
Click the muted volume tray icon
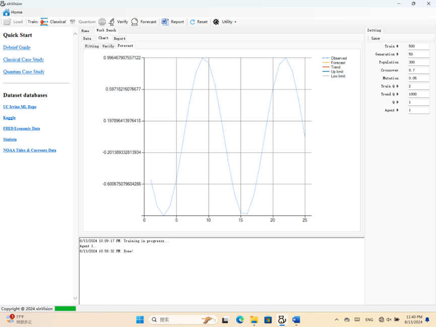[x=389, y=320]
